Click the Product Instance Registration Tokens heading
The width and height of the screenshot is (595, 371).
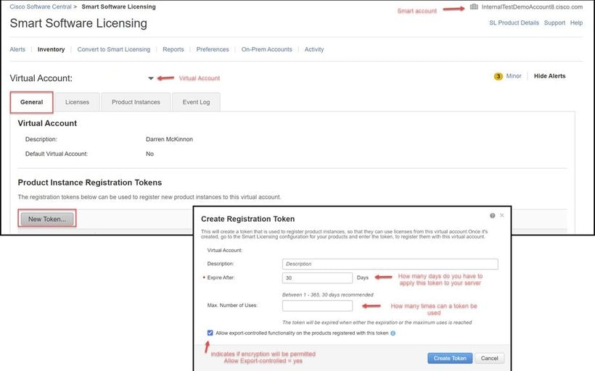(x=90, y=183)
